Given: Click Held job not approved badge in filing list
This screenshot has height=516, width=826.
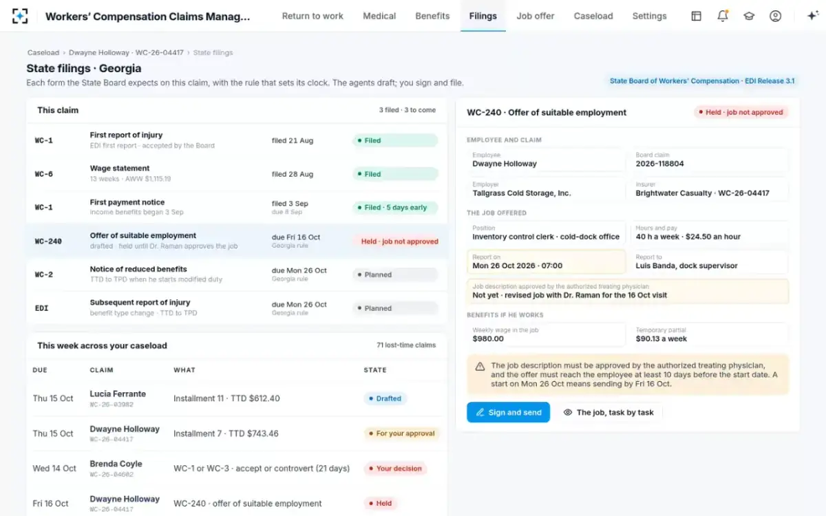Looking at the screenshot, I should click(x=397, y=241).
